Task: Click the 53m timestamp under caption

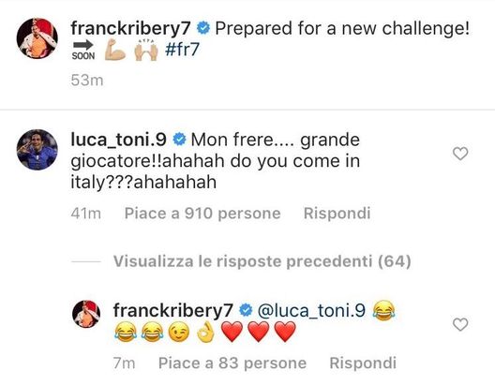Action: [87, 80]
